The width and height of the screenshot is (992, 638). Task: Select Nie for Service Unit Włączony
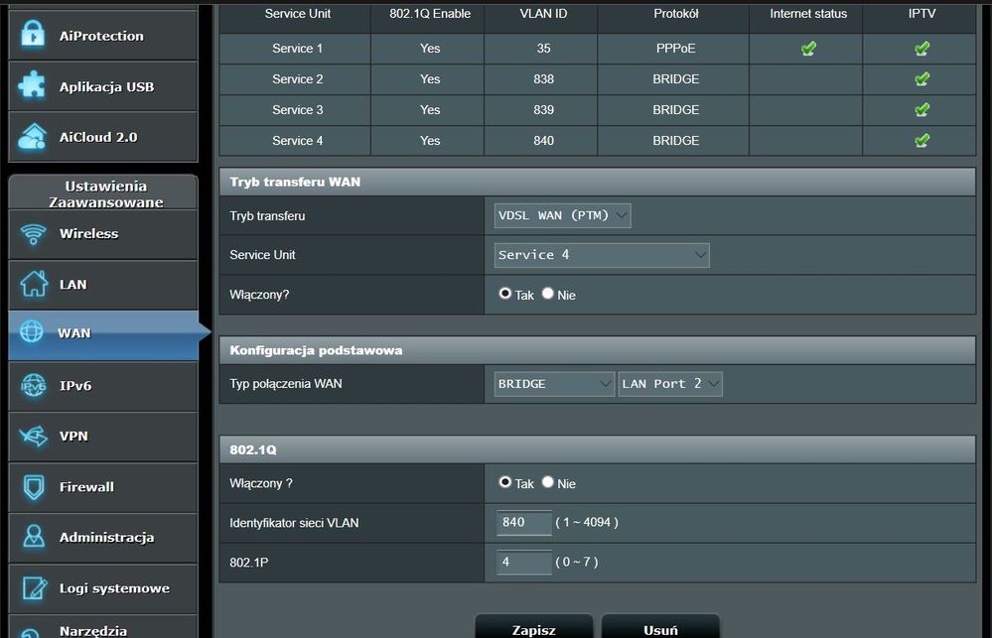point(548,294)
